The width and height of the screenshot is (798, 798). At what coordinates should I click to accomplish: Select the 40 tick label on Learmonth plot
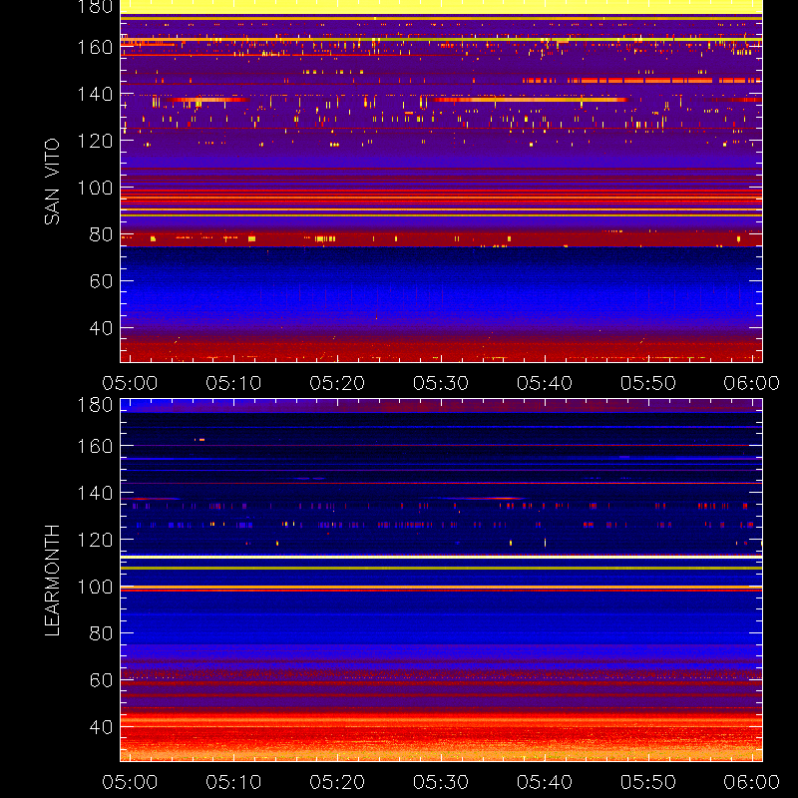[x=101, y=727]
